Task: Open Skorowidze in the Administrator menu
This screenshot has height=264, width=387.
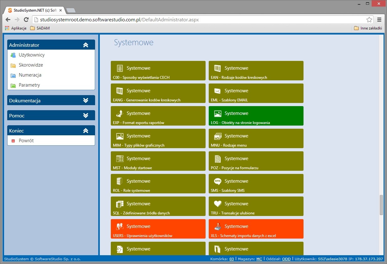Action: point(31,65)
